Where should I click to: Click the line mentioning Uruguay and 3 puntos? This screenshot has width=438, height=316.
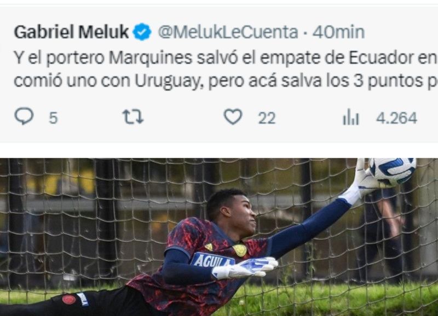226,81
